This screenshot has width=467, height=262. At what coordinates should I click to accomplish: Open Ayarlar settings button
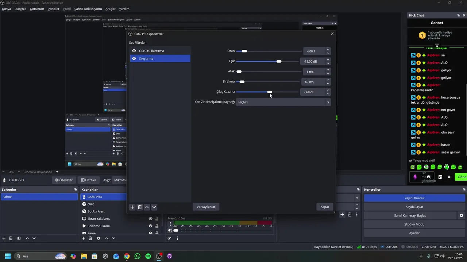(414, 233)
